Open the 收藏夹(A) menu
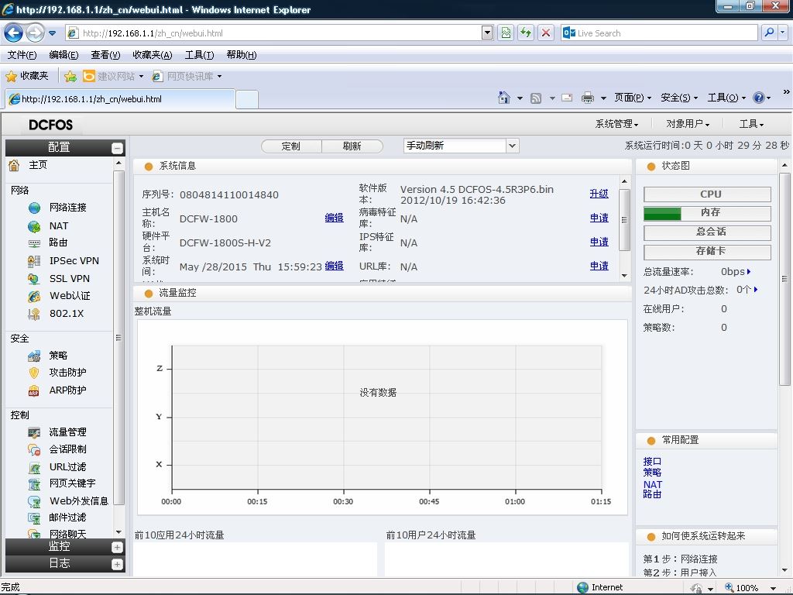This screenshot has width=793, height=595. (x=153, y=55)
